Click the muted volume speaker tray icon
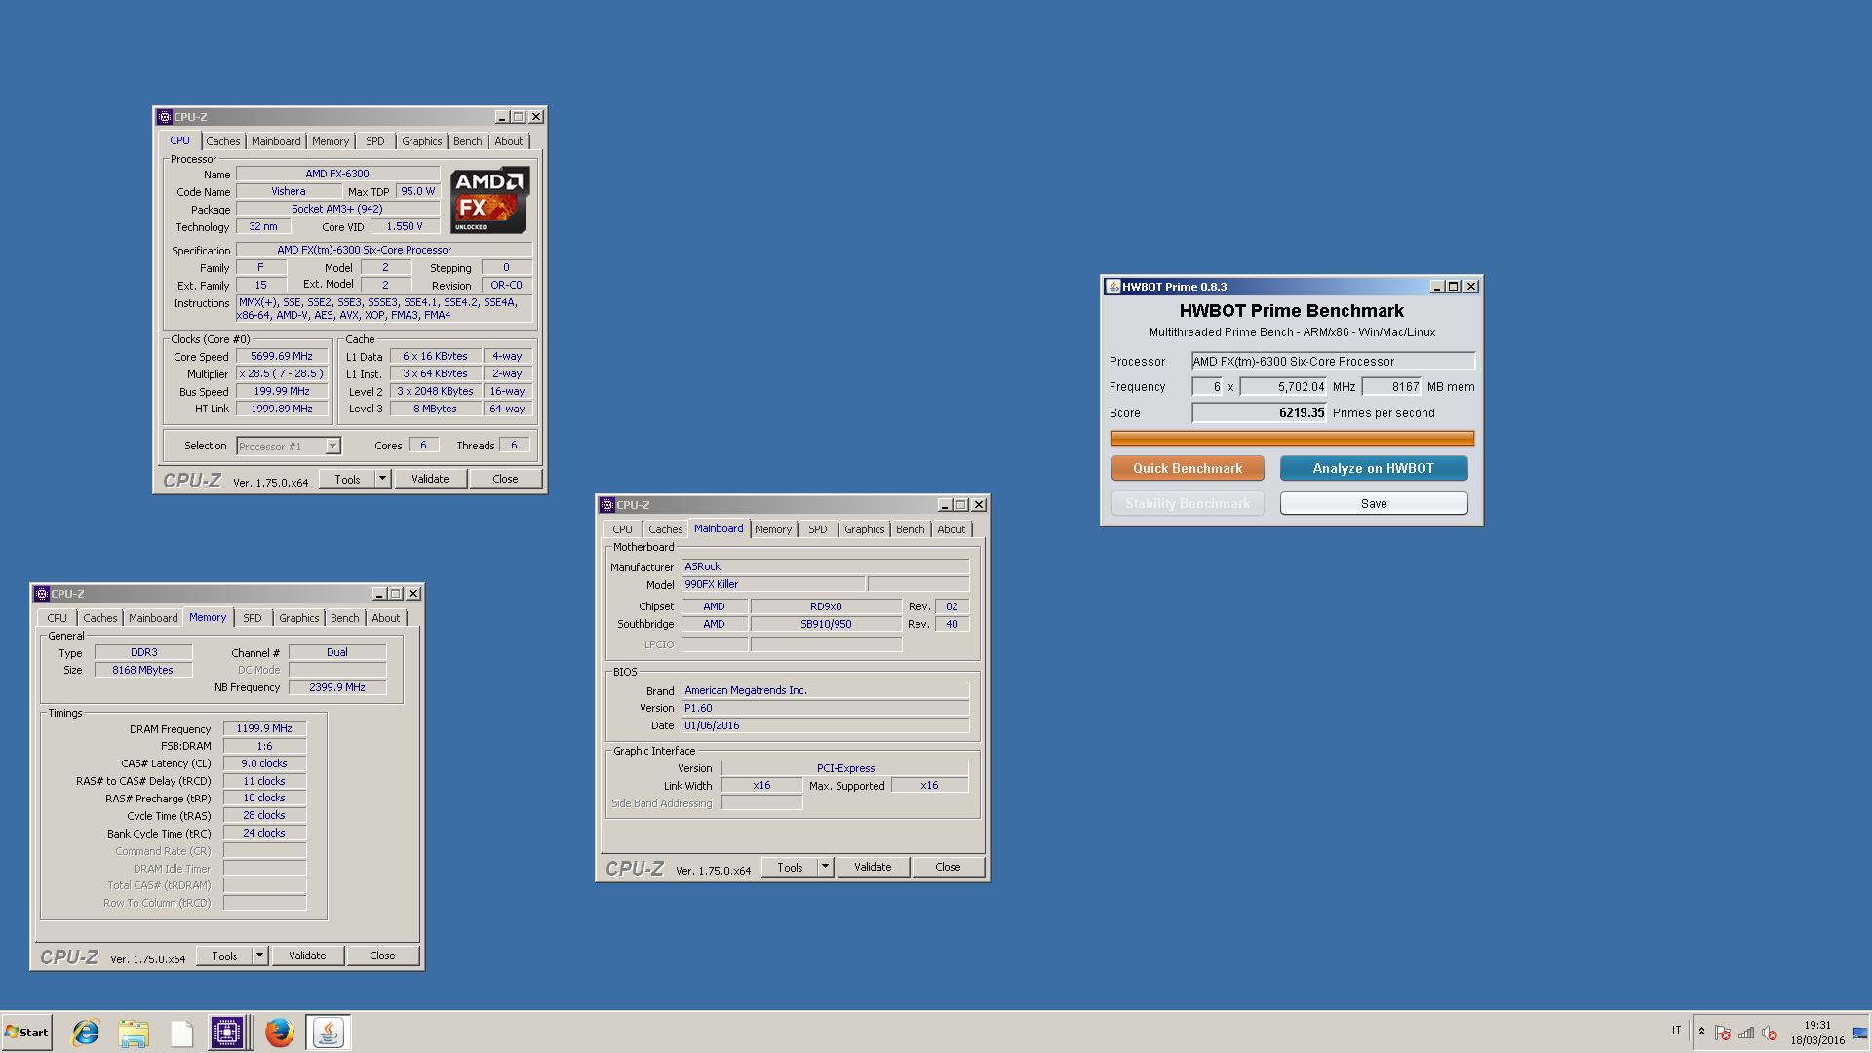Image resolution: width=1872 pixels, height=1053 pixels. [x=1770, y=1033]
